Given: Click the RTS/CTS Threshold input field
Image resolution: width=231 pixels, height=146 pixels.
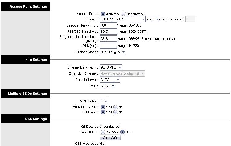Looking at the screenshot, I should click(x=108, y=31).
